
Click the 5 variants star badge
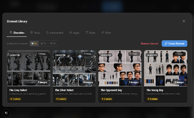[152, 99]
